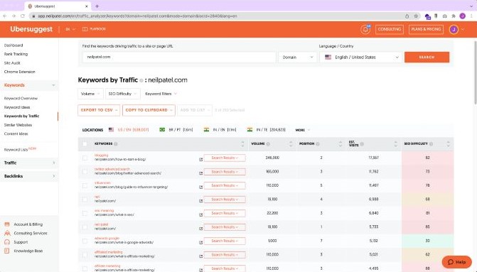The image size is (477, 272).
Task: Click the Consulting Services people icon
Action: click(7, 233)
